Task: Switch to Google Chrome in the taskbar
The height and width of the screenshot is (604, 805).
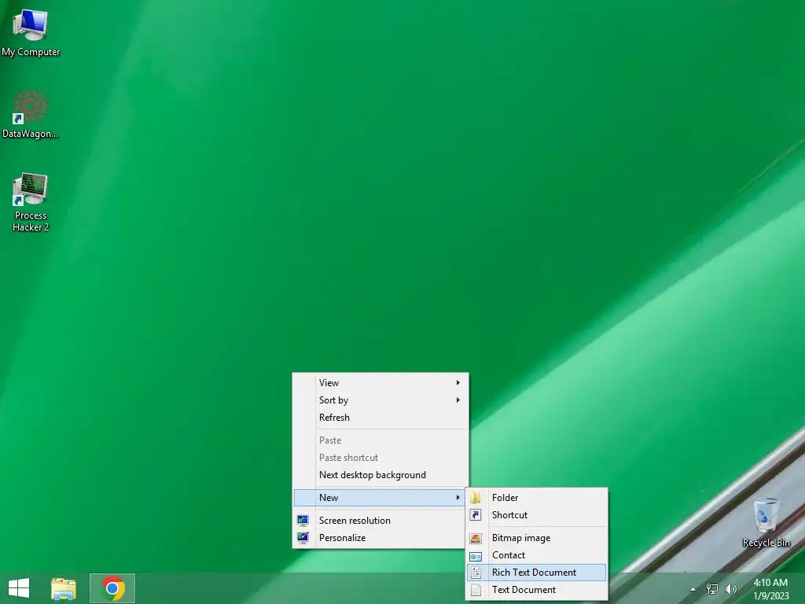Action: (112, 588)
